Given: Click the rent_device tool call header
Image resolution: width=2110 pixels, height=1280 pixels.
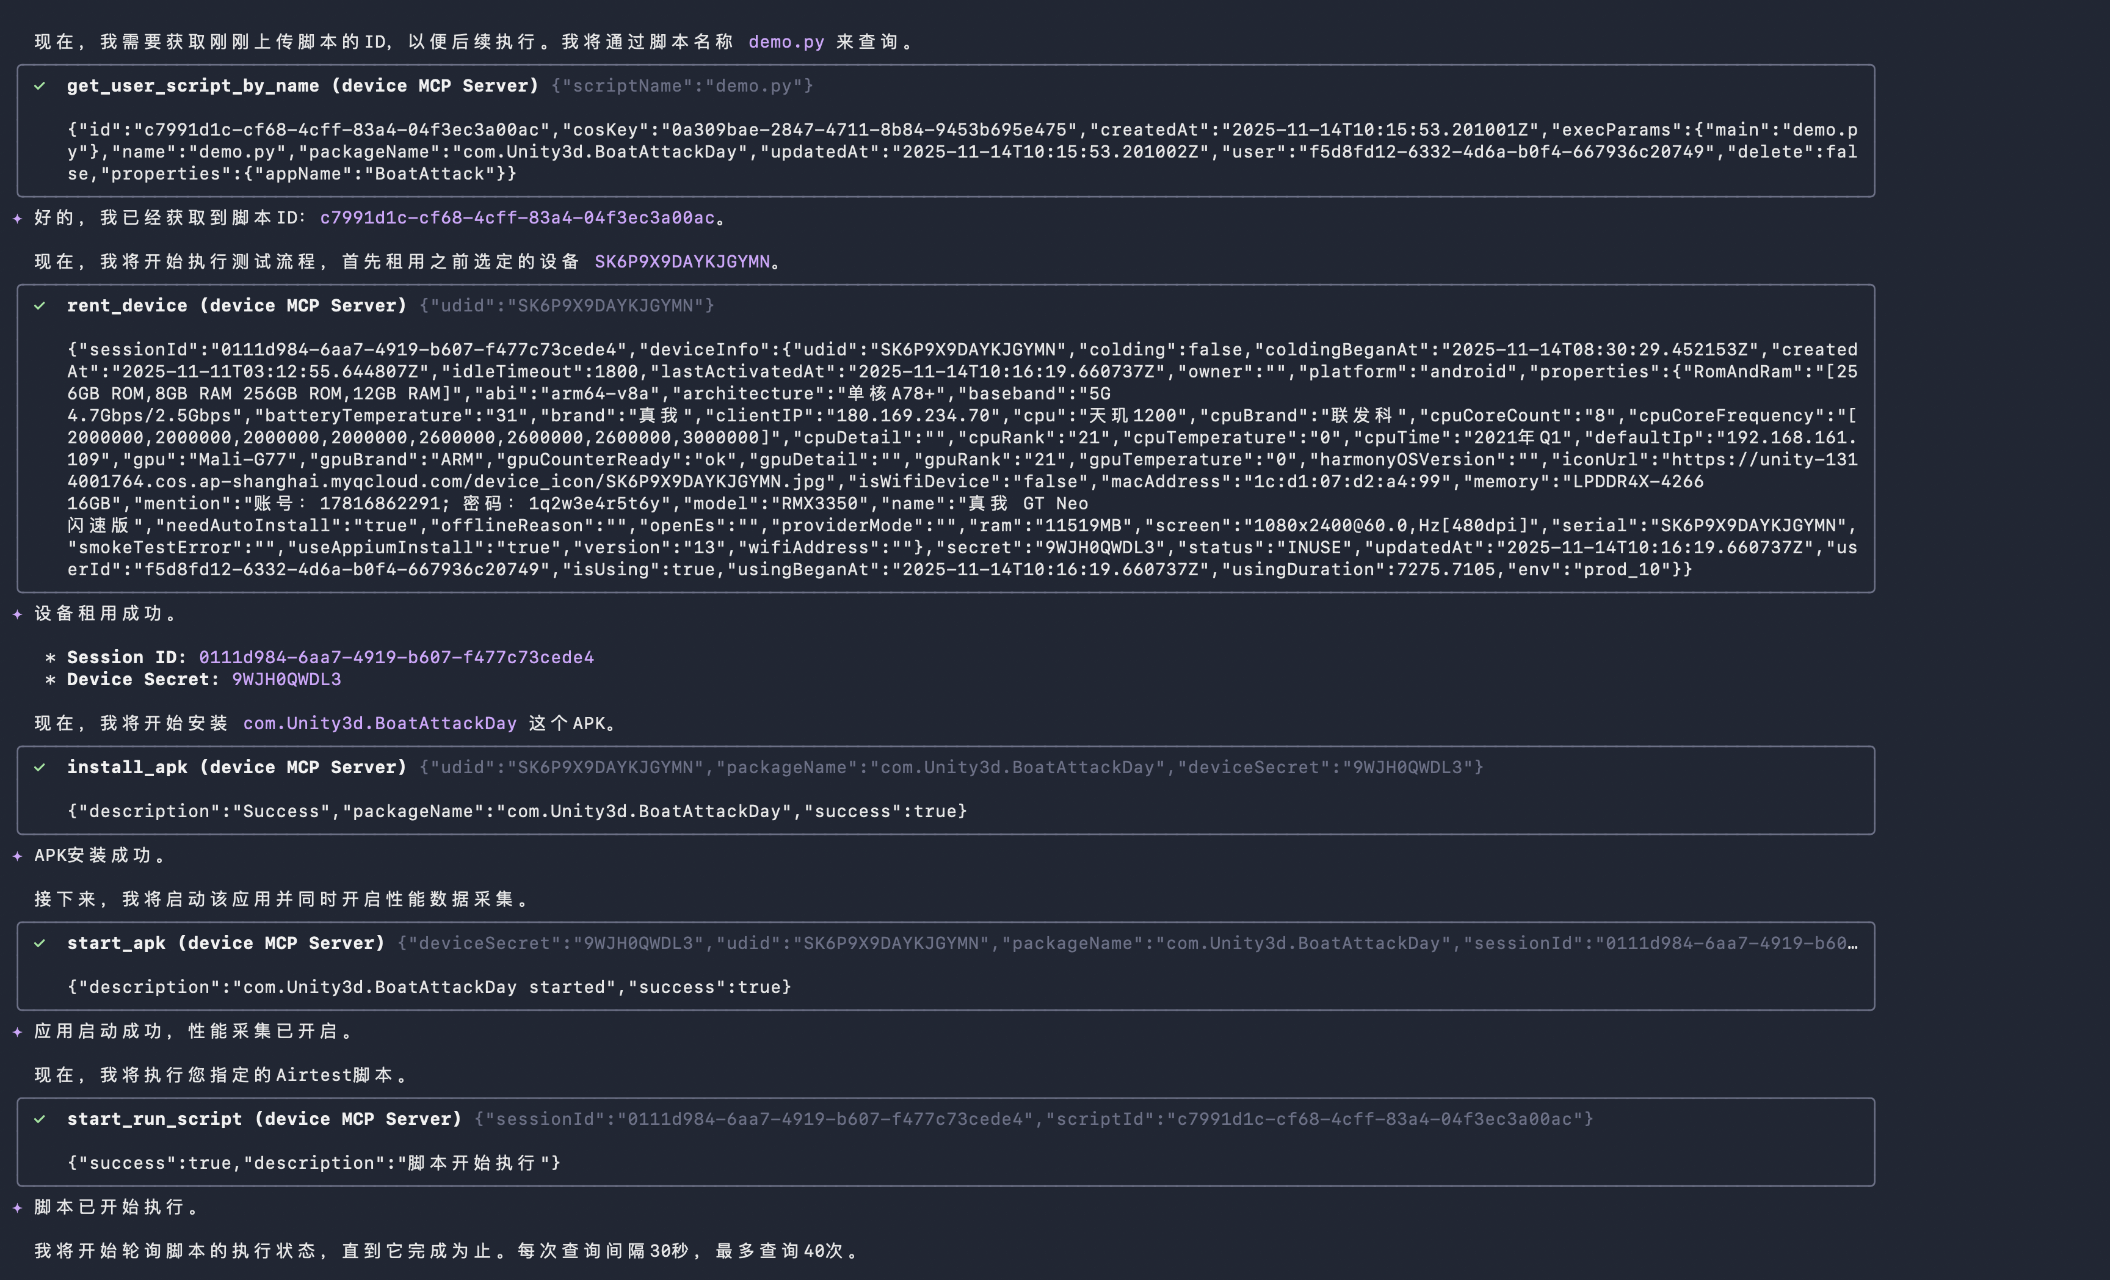Looking at the screenshot, I should point(236,306).
